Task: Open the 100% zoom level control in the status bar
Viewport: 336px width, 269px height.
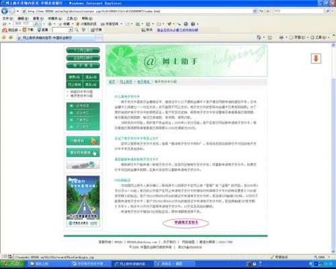Action: coord(322,257)
